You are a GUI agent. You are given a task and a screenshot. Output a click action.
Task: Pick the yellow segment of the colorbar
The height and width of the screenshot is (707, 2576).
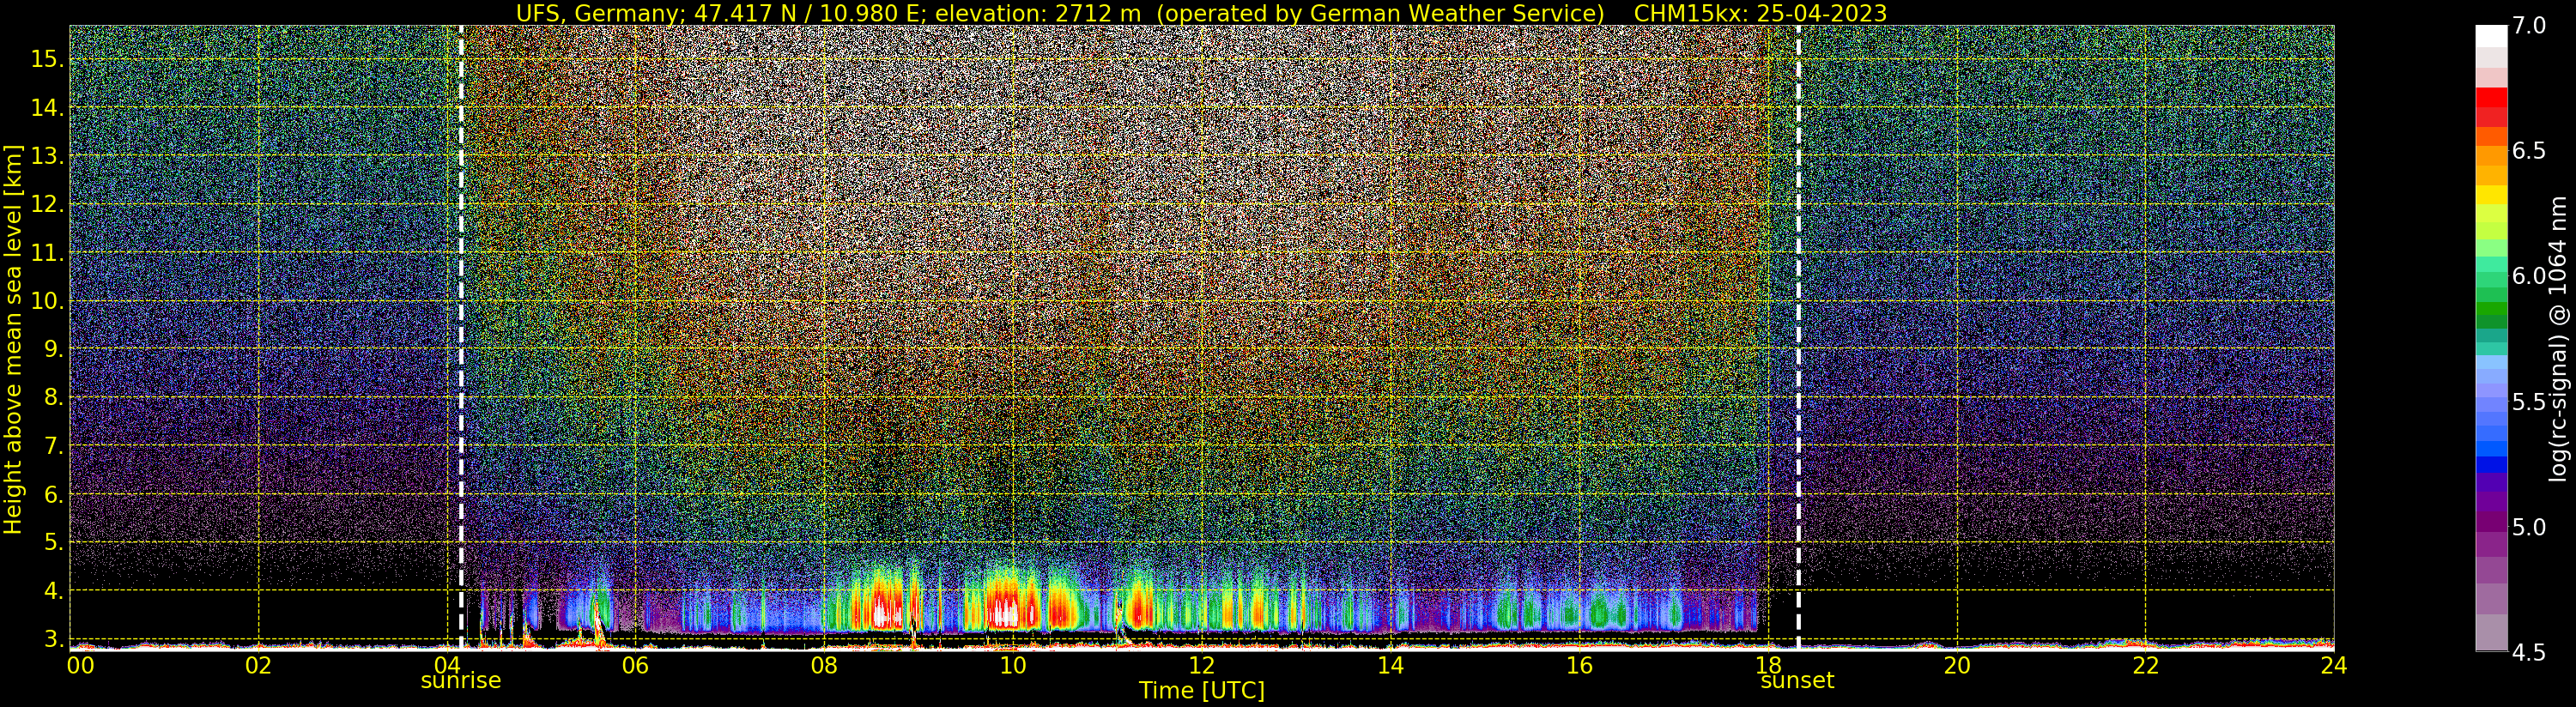pos(2491,195)
